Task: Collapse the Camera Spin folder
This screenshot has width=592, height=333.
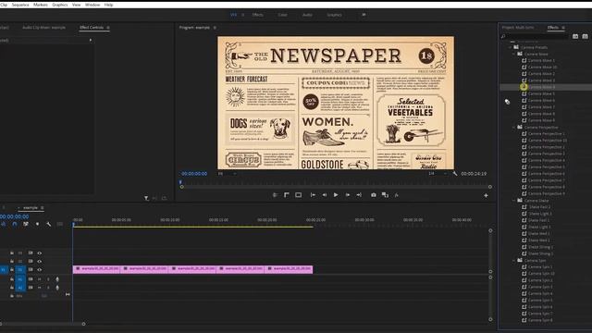Action: (514, 261)
